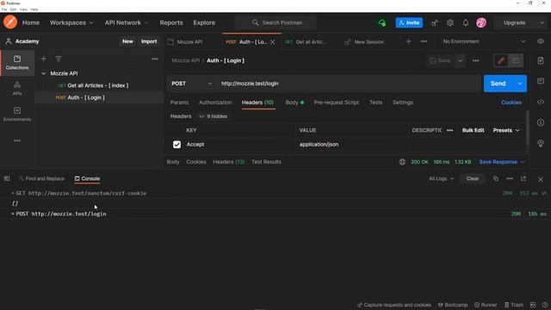551x310 pixels.
Task: Open a new request tab with plus
Action: click(408, 41)
